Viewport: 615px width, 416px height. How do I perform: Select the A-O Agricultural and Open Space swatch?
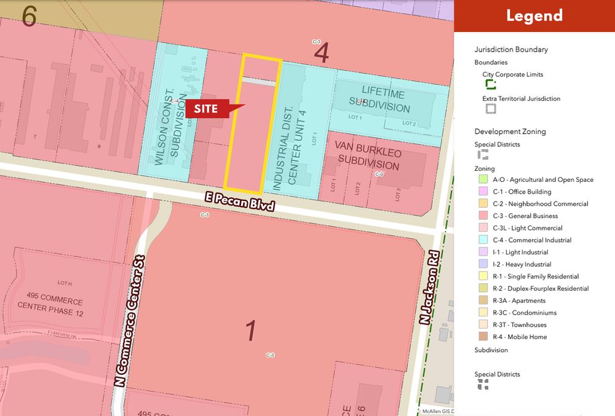[x=483, y=179]
